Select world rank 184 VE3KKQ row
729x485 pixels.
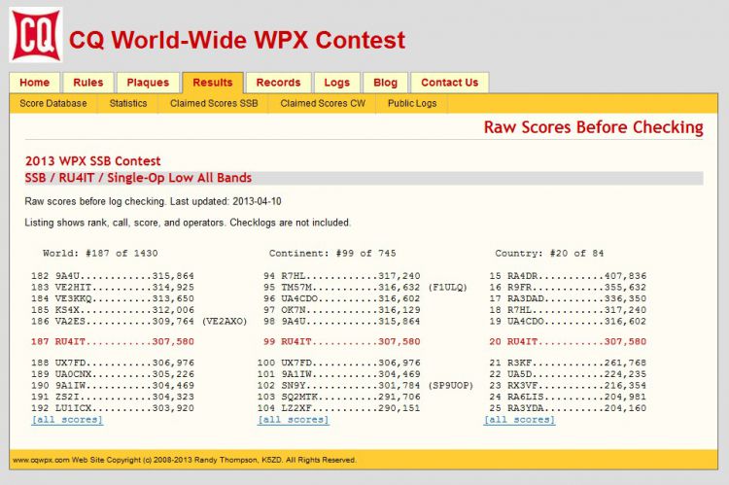[113, 298]
